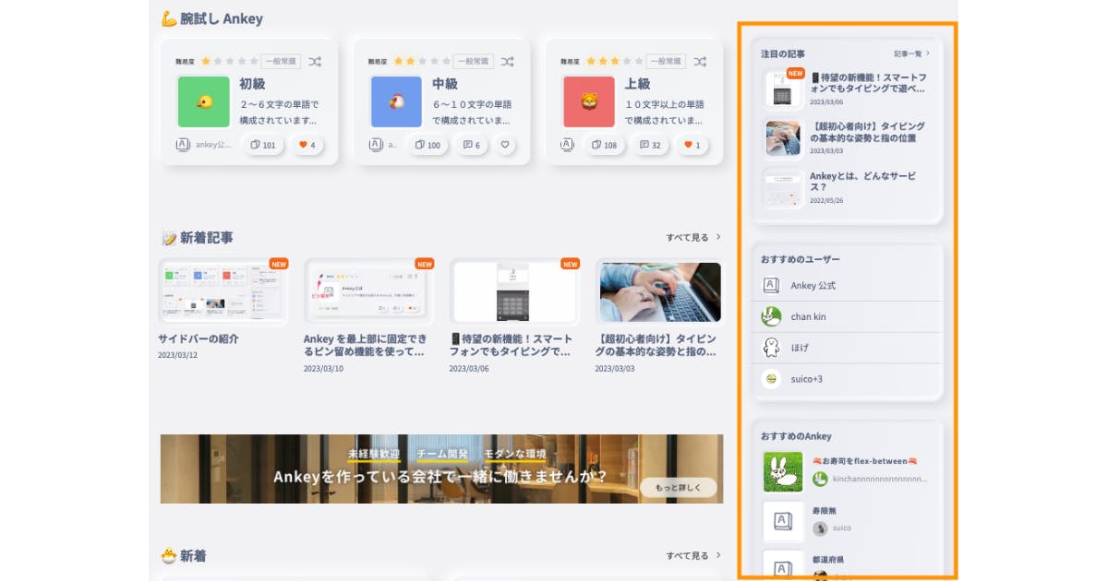
Task: Click the shuffle icon on the 中級 card
Action: tap(508, 62)
